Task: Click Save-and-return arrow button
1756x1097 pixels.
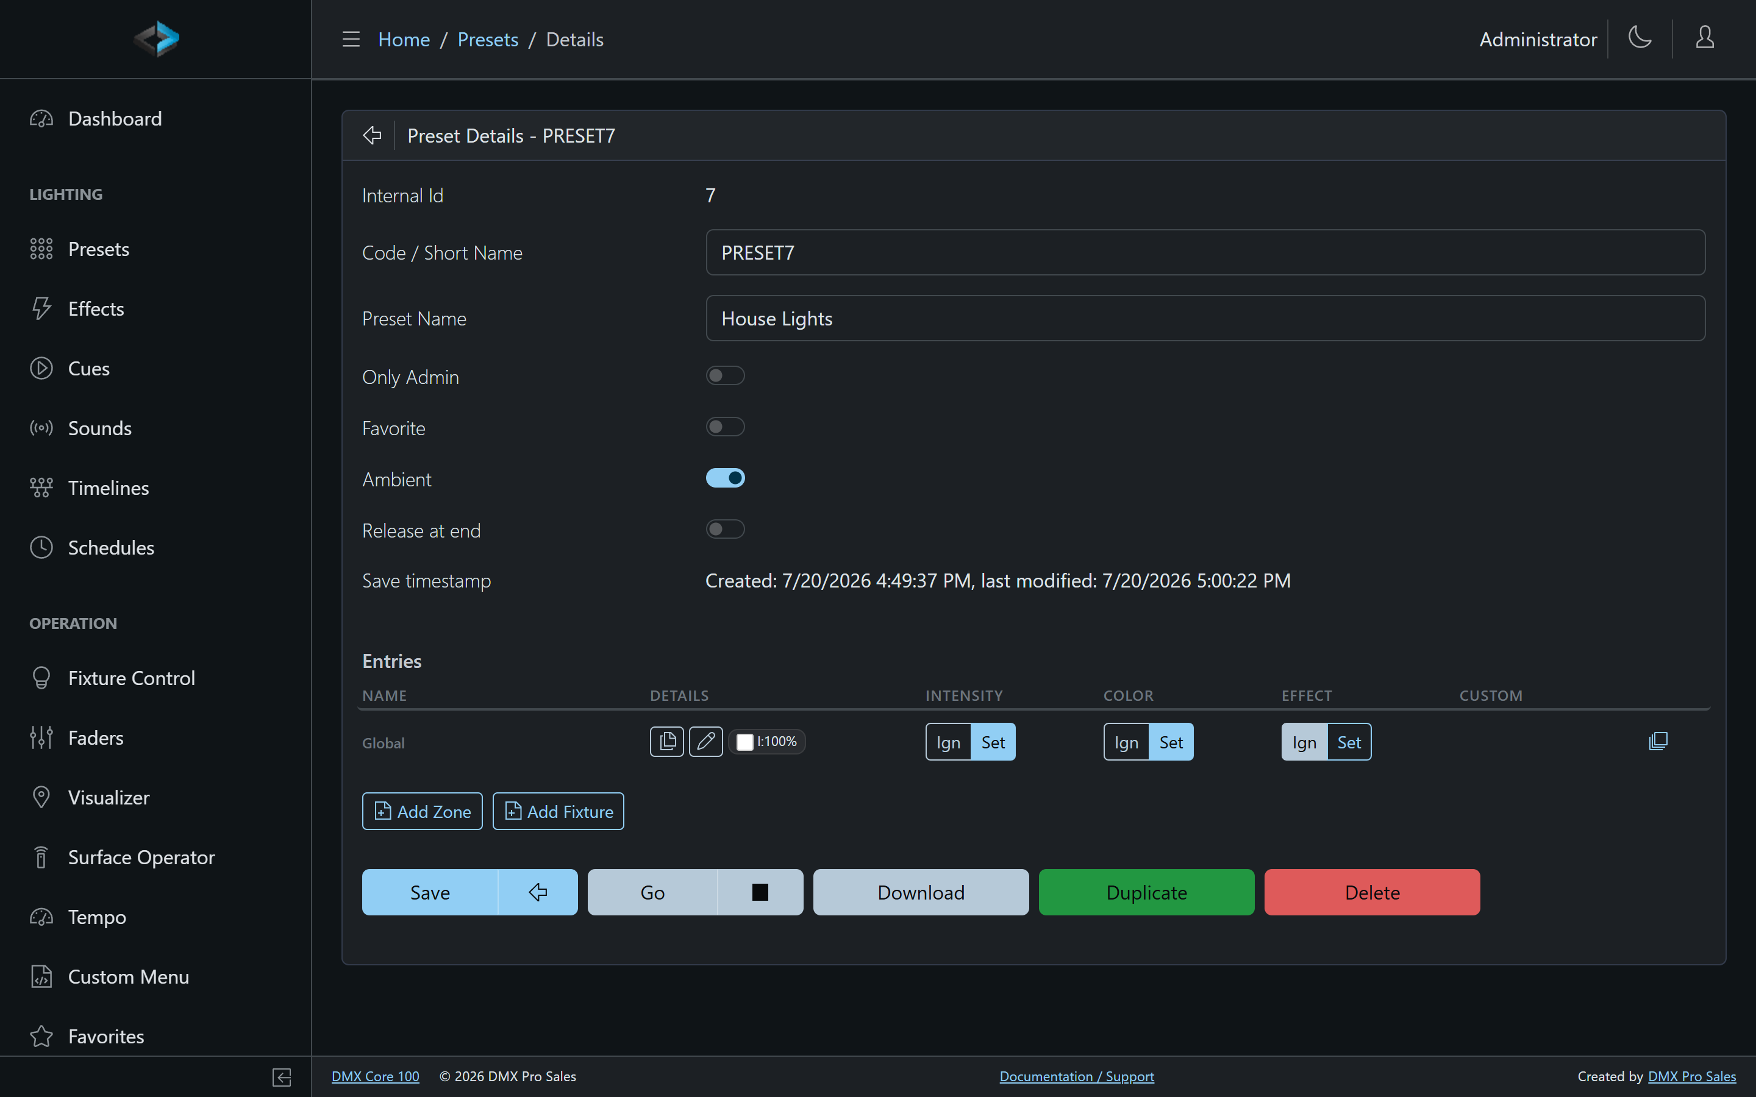Action: pos(538,892)
